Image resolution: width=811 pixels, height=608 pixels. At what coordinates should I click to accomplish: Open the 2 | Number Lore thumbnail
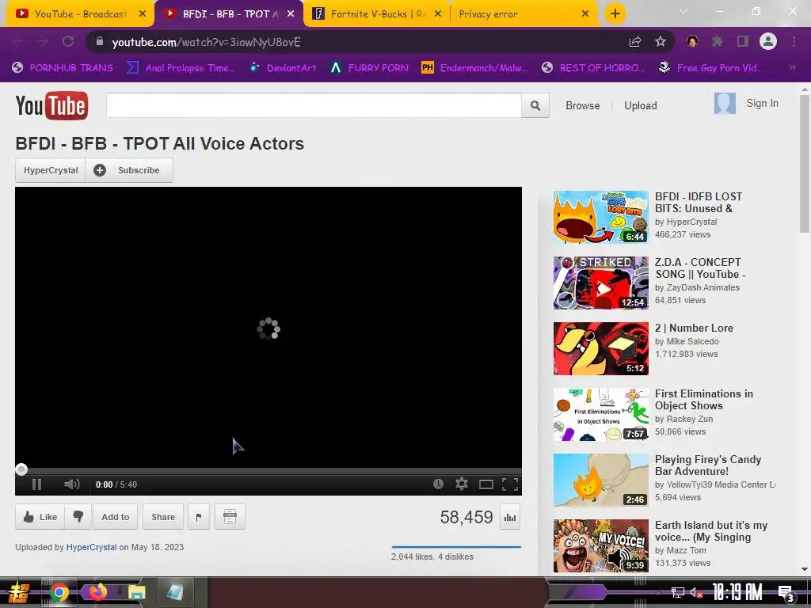(600, 348)
